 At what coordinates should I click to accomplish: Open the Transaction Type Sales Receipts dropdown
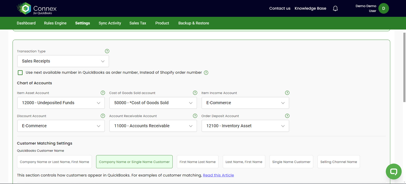[x=63, y=61]
